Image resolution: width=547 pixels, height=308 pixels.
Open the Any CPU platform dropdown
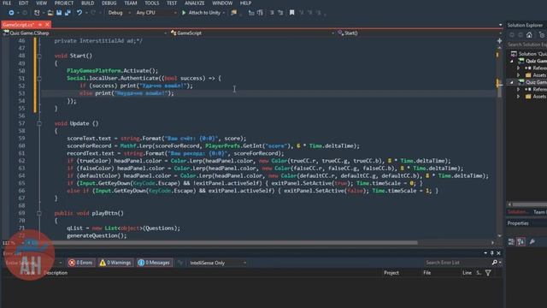(156, 13)
